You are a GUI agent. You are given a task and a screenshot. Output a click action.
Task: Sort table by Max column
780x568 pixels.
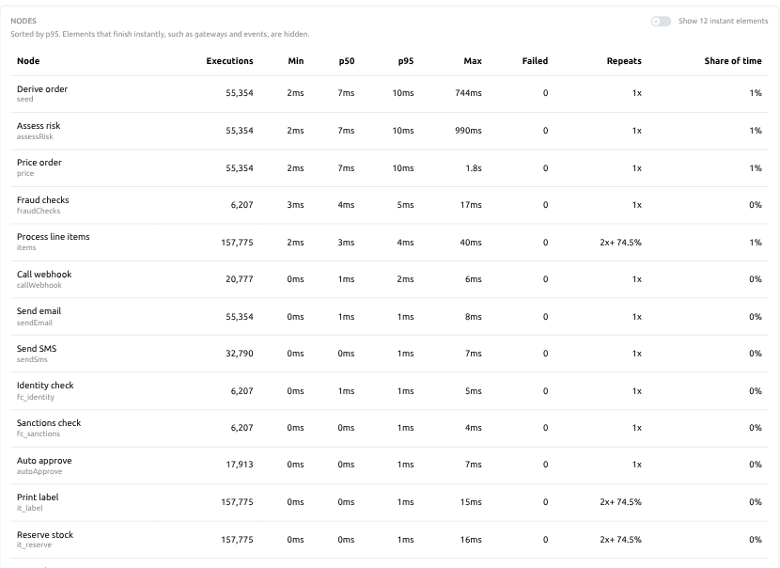[x=473, y=61]
